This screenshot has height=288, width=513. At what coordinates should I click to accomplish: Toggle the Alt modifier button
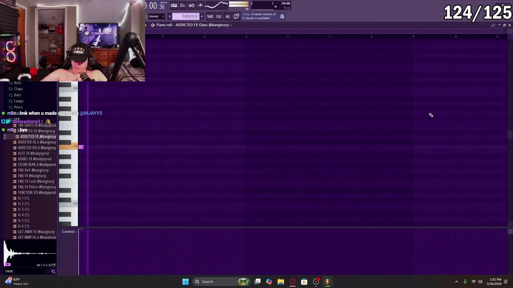228,16
